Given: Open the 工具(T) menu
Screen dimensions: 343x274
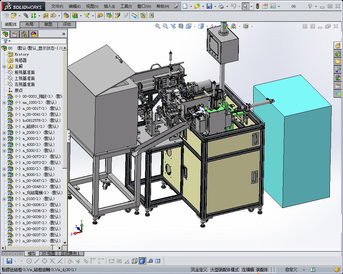Looking at the screenshot, I should click(126, 6).
